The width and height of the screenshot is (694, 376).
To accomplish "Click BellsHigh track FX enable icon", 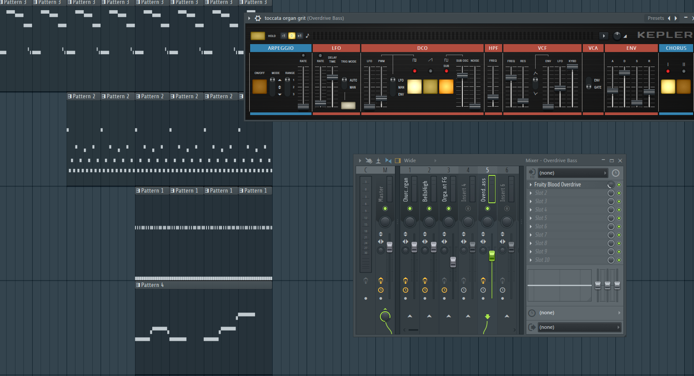I will tap(425, 280).
